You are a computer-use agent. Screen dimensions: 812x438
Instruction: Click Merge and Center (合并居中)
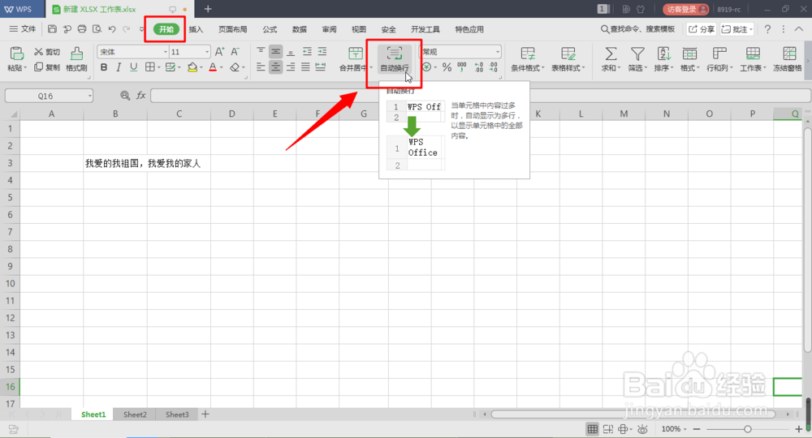pos(354,59)
